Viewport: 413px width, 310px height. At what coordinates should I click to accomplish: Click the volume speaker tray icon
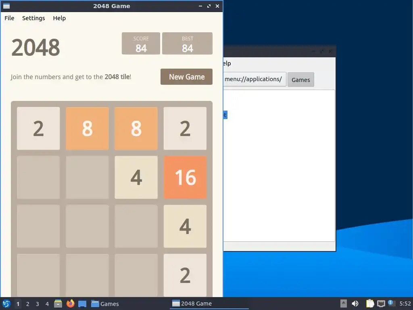355,304
